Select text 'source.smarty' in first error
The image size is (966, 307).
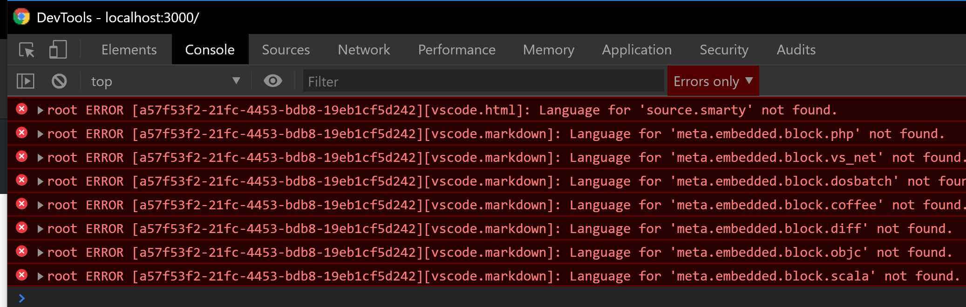(x=696, y=110)
